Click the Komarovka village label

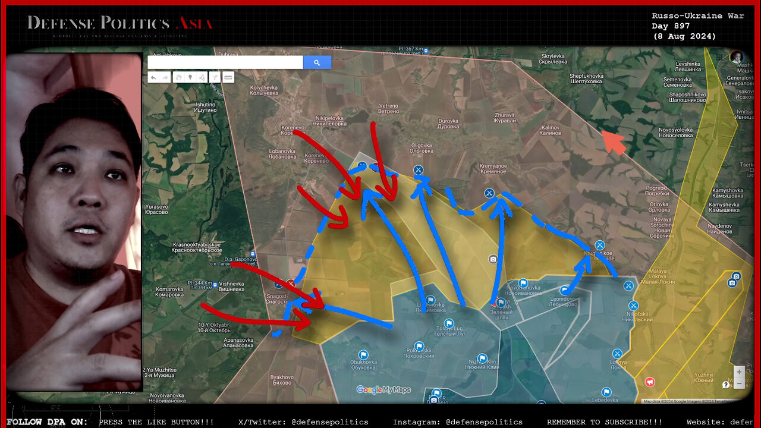(x=169, y=291)
